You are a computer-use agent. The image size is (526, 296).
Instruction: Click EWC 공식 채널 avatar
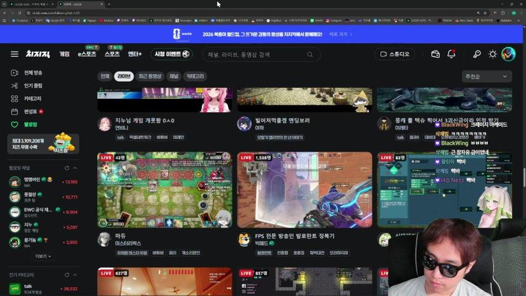click(x=15, y=212)
